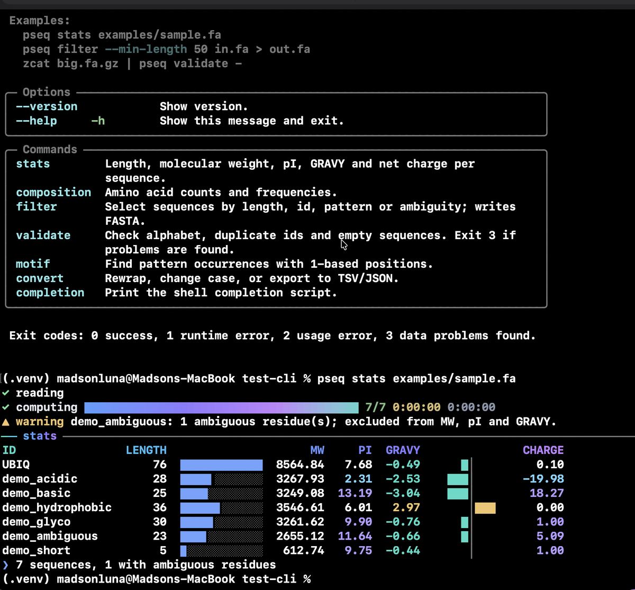Click the PI column header
The image size is (635, 590).
(x=365, y=450)
